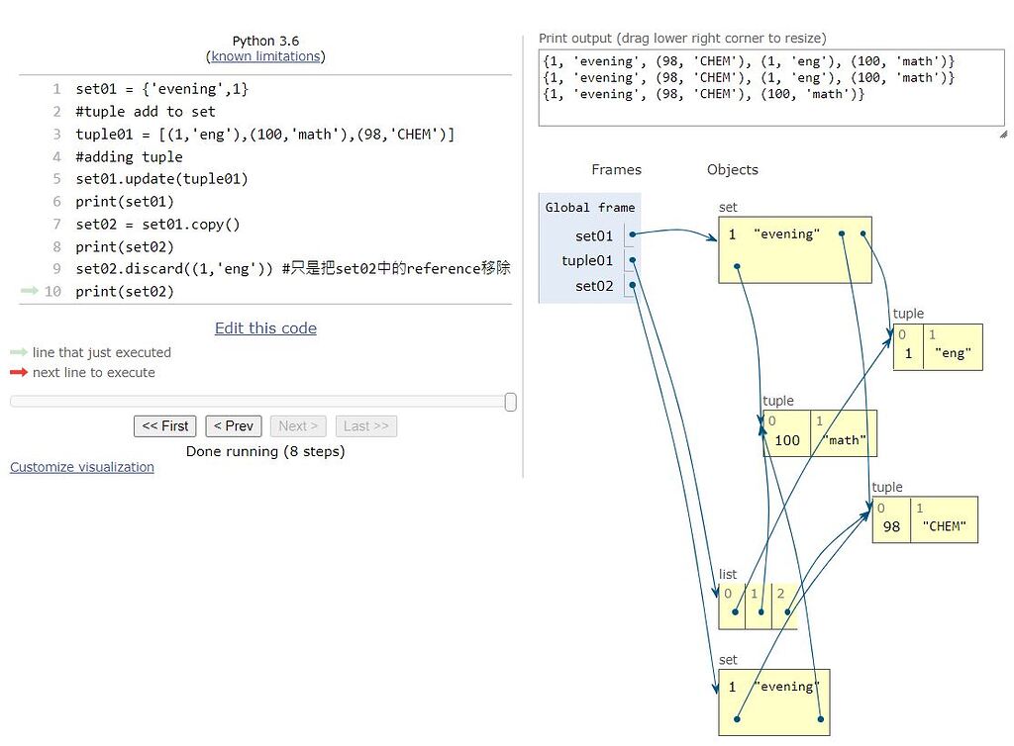
Task: Select the tuple object containing 98 and 'CHEM'
Action: (924, 519)
